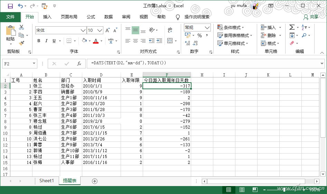Expand the number format dropdown 常规
The image size is (327, 194).
(207, 28)
